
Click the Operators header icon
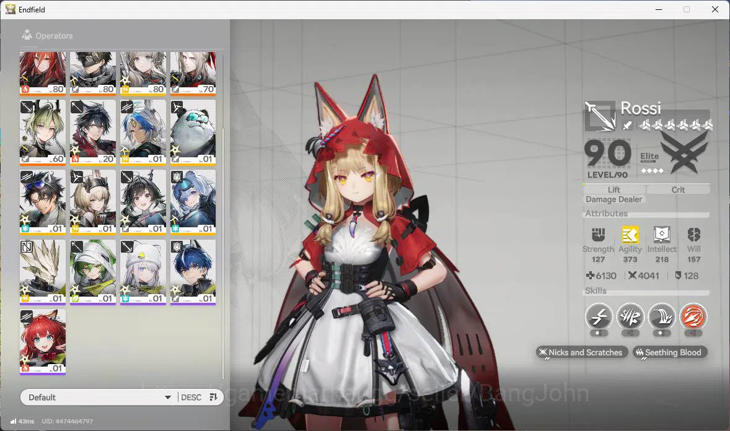click(27, 35)
